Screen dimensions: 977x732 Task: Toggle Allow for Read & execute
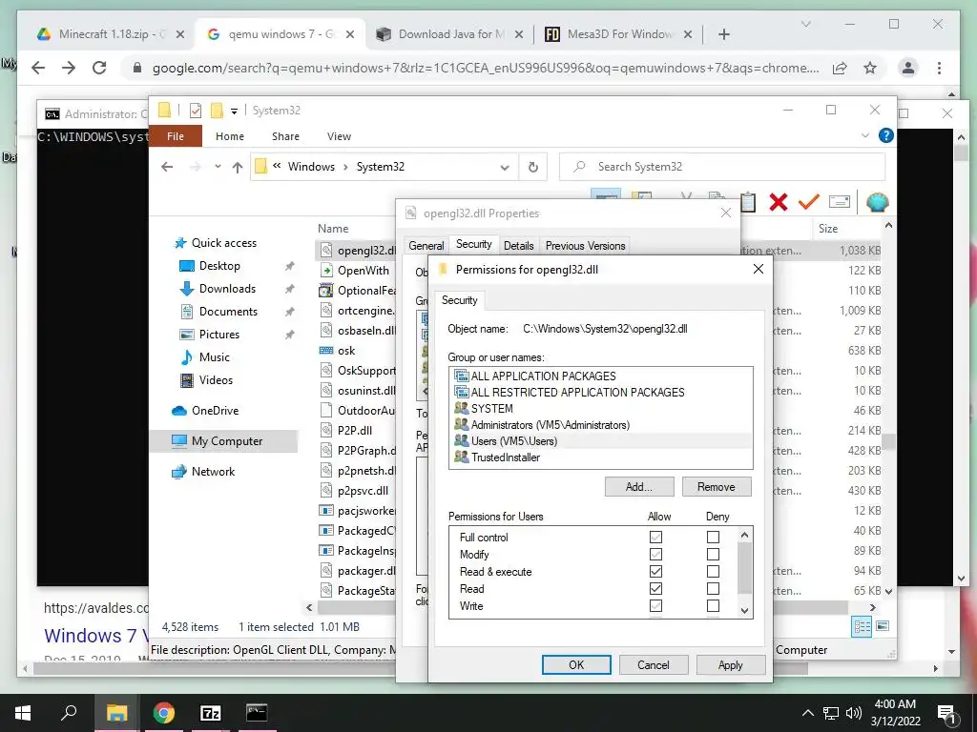[x=655, y=572]
